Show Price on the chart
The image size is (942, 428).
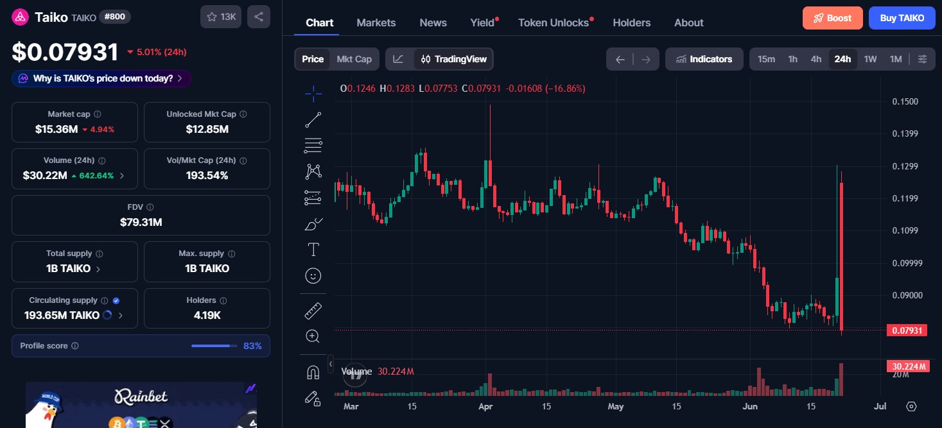click(313, 59)
